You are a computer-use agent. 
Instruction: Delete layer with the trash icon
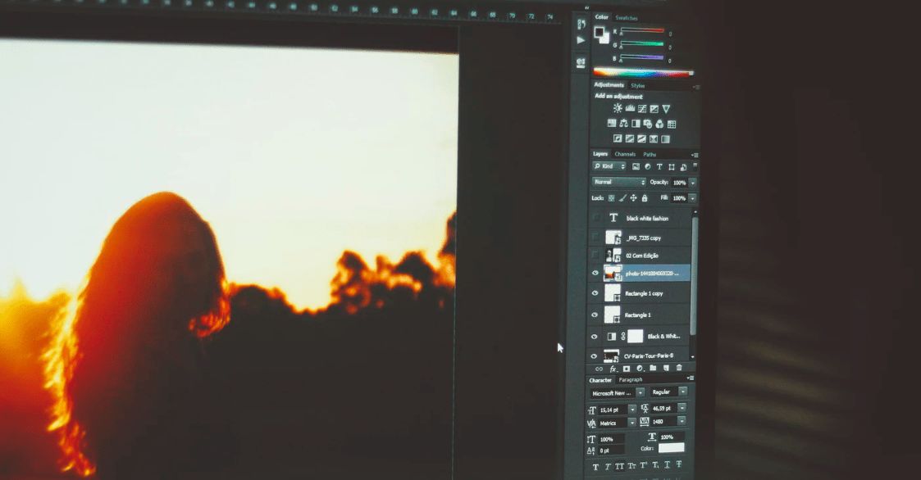pos(679,368)
